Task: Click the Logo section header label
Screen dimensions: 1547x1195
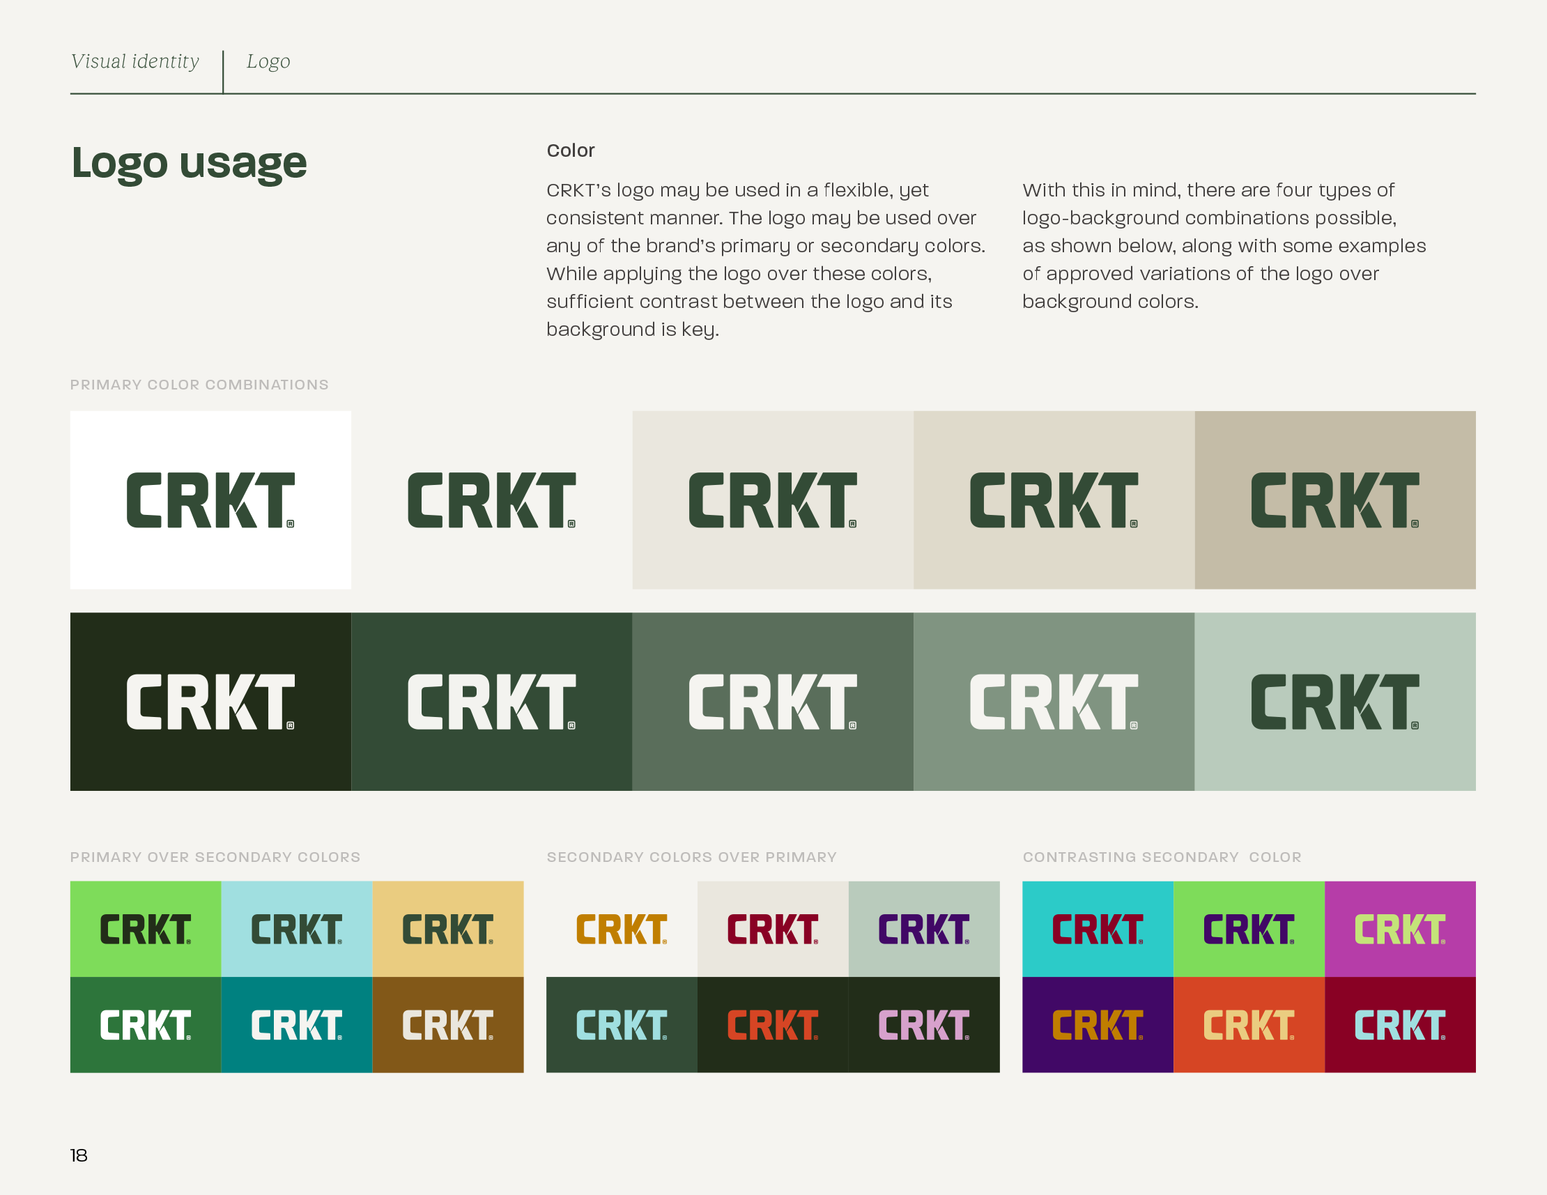Action: click(x=268, y=61)
